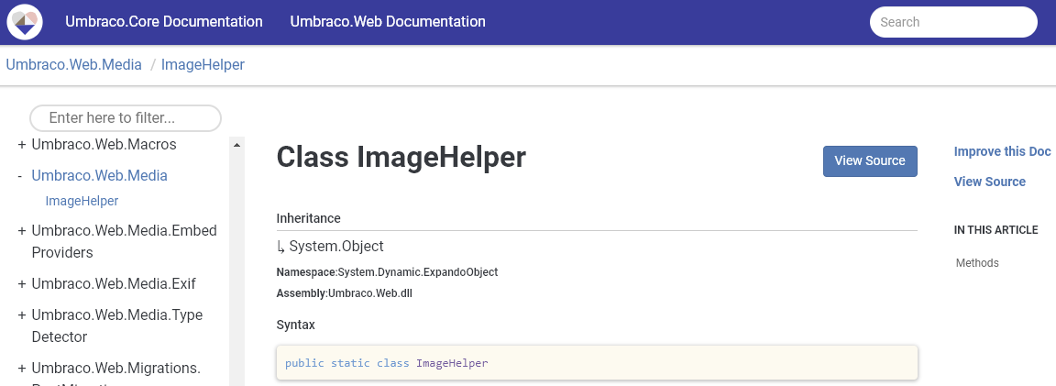Click the blue View Source button
Screen dimensions: 1056x386
pos(869,161)
